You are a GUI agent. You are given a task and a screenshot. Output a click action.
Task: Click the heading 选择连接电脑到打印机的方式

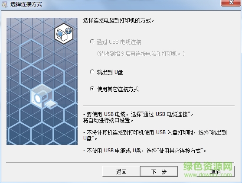tap(118, 20)
